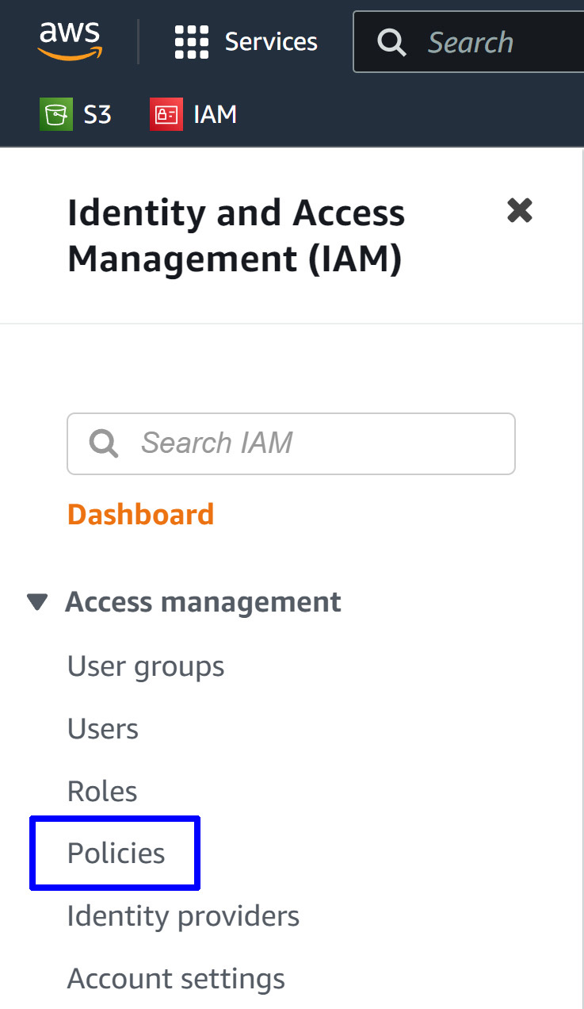Open Identity providers page
Screen dimensions: 584x1009
(184, 916)
